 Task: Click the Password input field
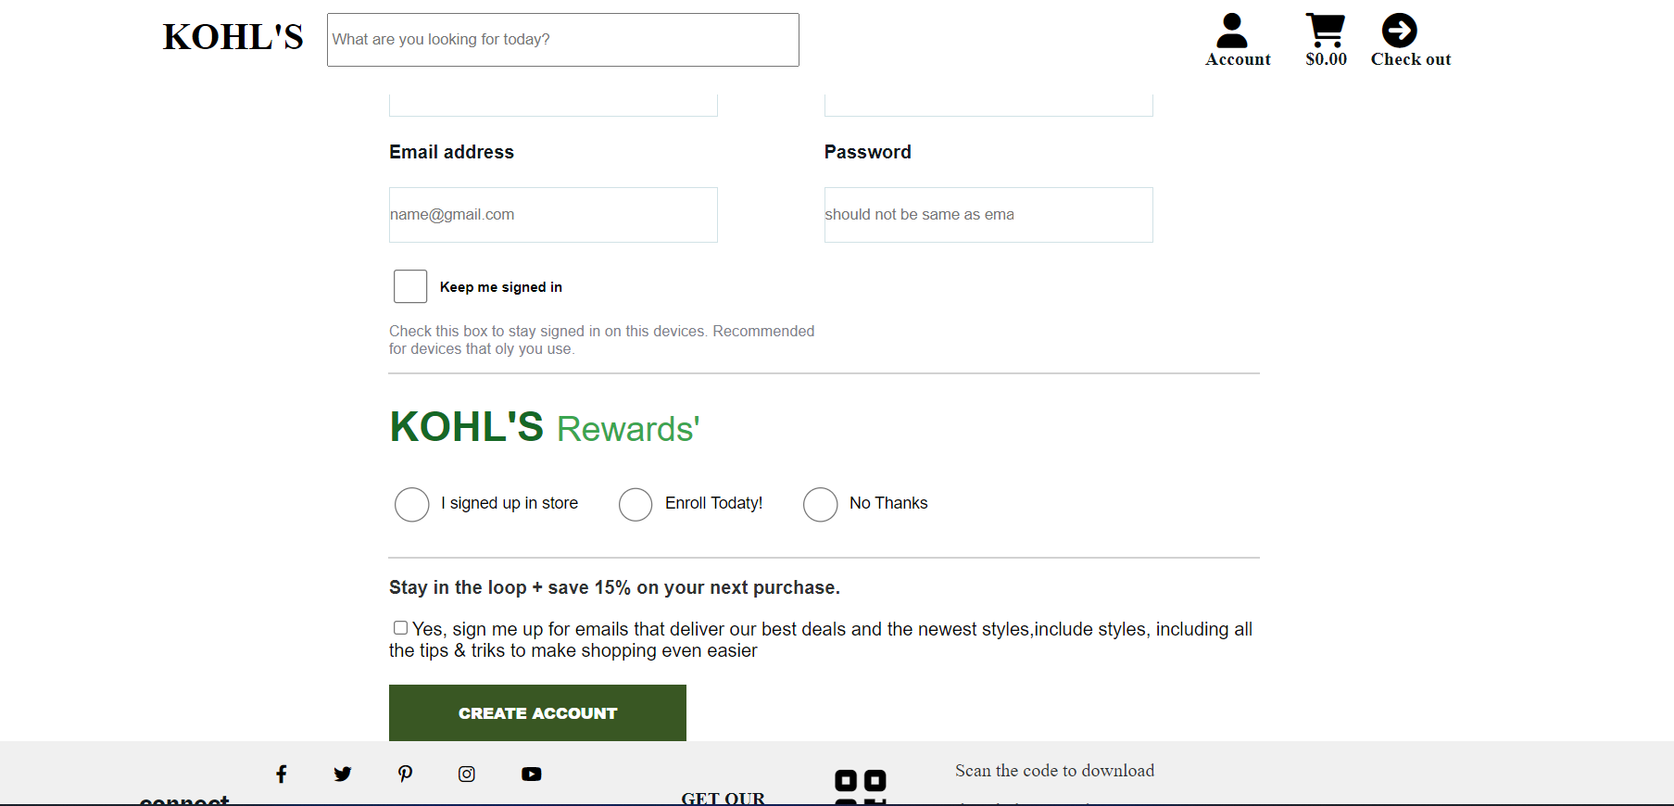988,215
